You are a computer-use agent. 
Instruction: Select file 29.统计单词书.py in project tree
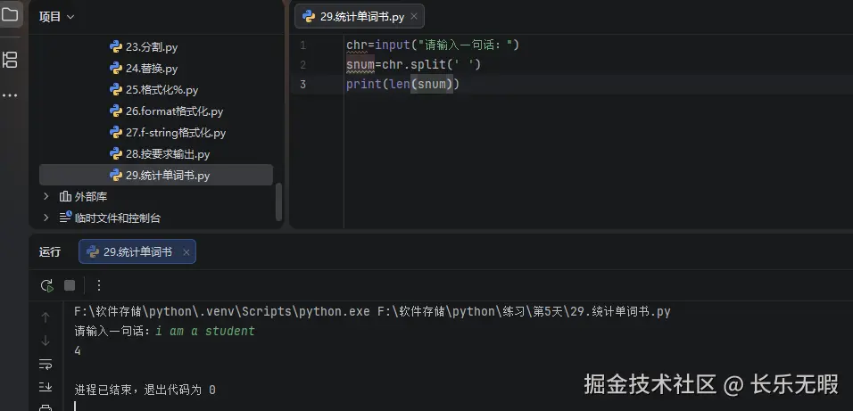pos(156,175)
